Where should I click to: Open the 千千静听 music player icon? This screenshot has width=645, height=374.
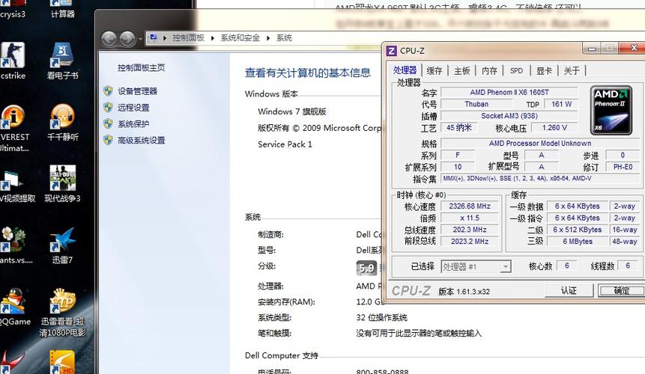click(62, 122)
